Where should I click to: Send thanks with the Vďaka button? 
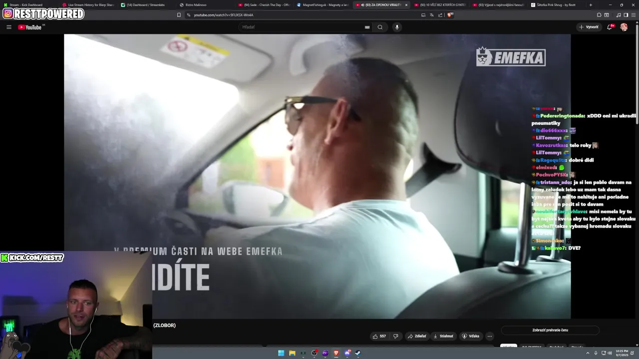tap(470, 336)
